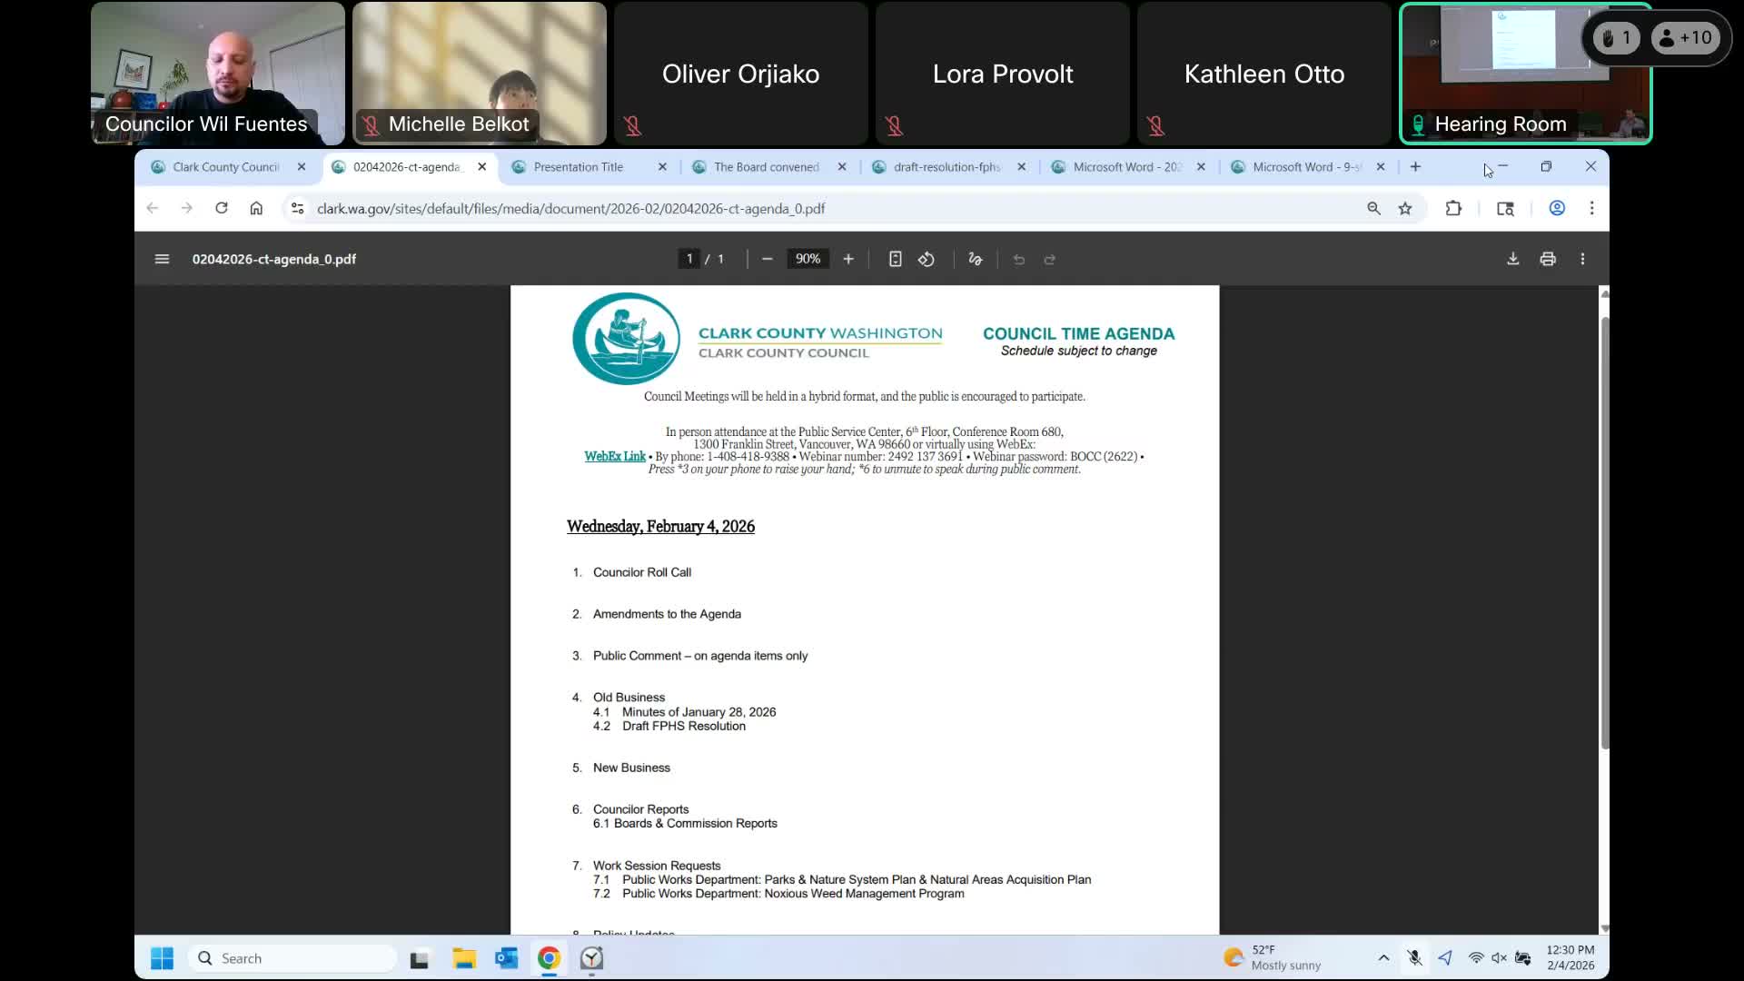Toggle the raised hands indicator
The height and width of the screenshot is (981, 1744).
coord(1616,38)
